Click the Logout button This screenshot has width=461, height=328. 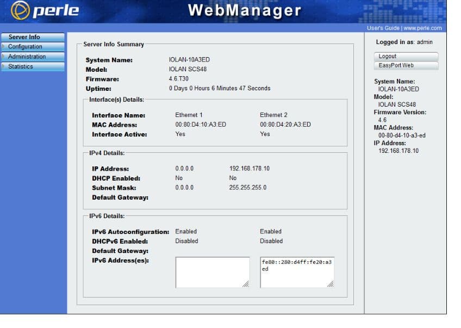click(x=406, y=57)
